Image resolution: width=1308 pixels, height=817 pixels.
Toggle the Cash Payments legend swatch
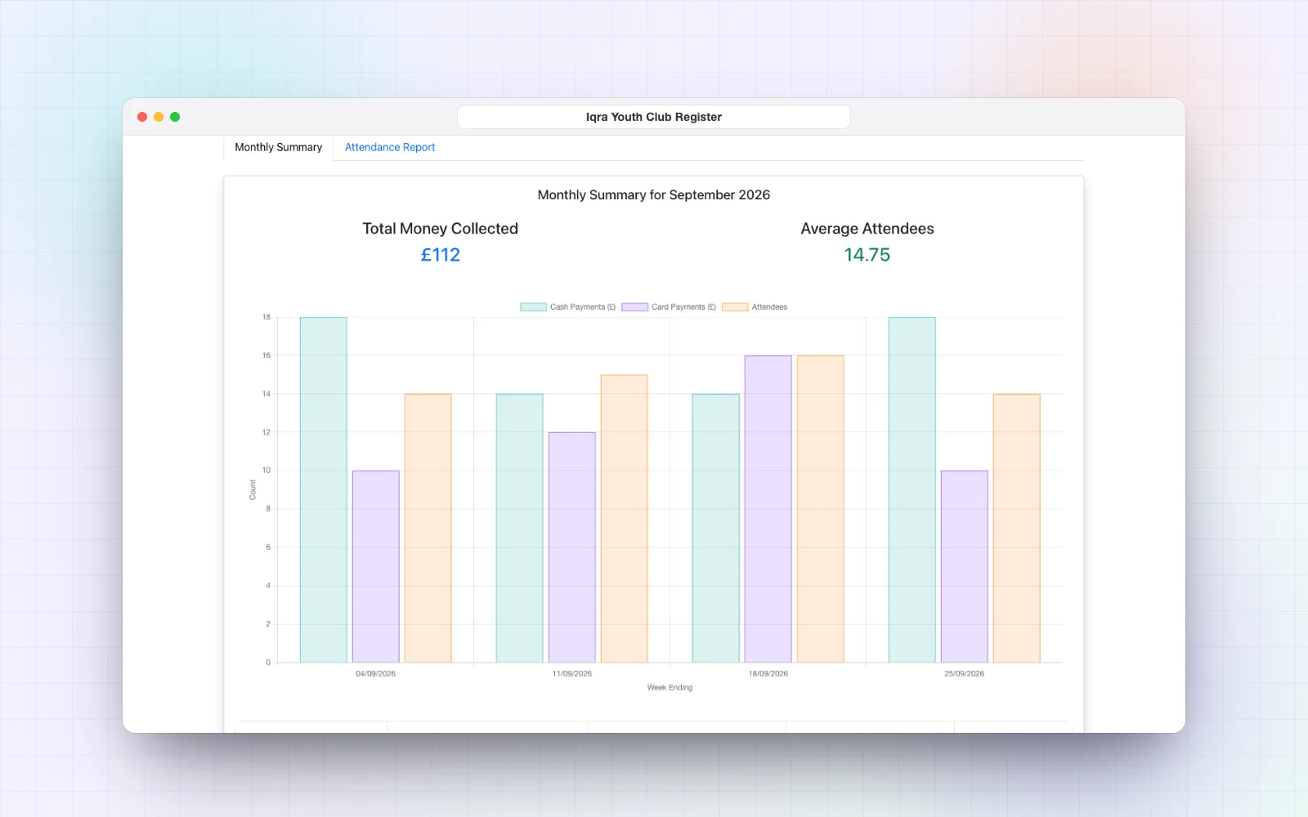[x=533, y=307]
